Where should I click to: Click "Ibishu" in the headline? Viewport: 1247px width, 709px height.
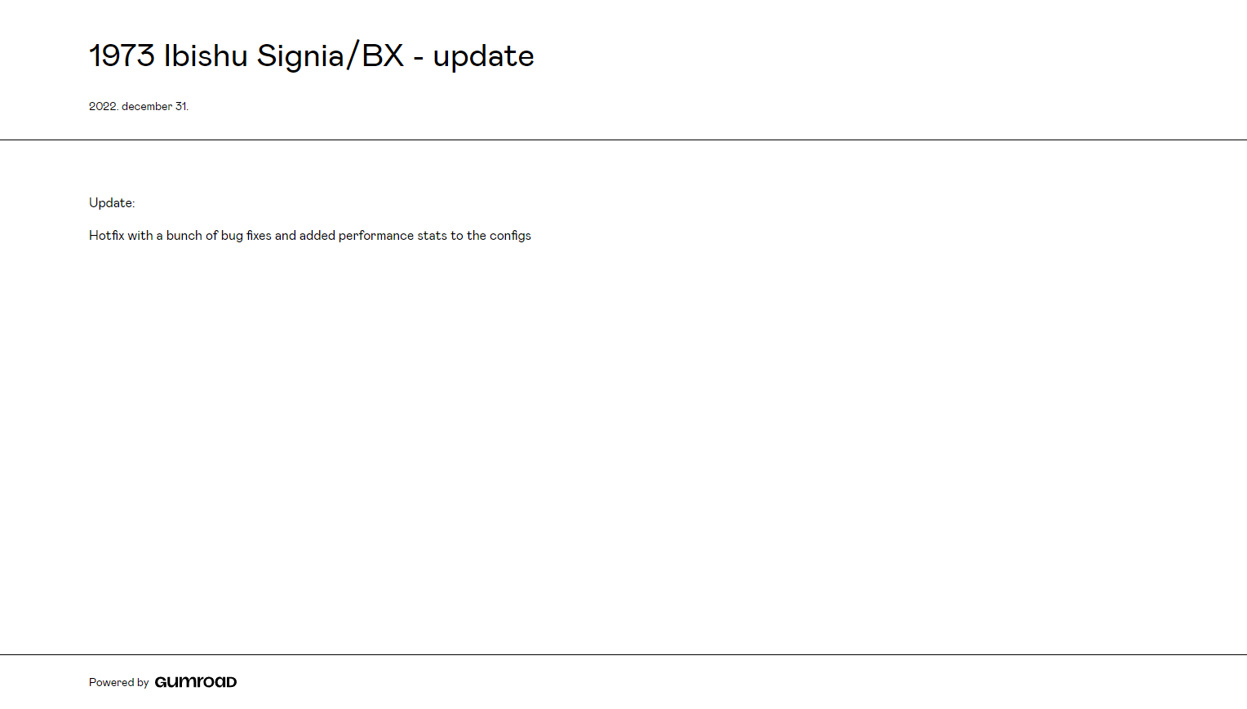(x=206, y=56)
